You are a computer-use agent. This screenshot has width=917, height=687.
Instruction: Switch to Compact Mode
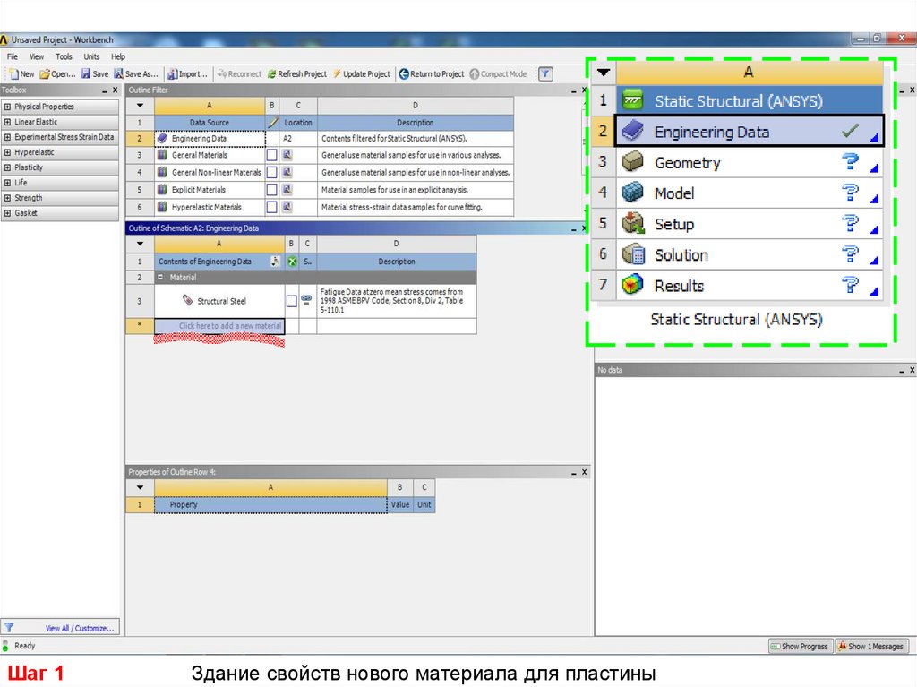coord(498,73)
